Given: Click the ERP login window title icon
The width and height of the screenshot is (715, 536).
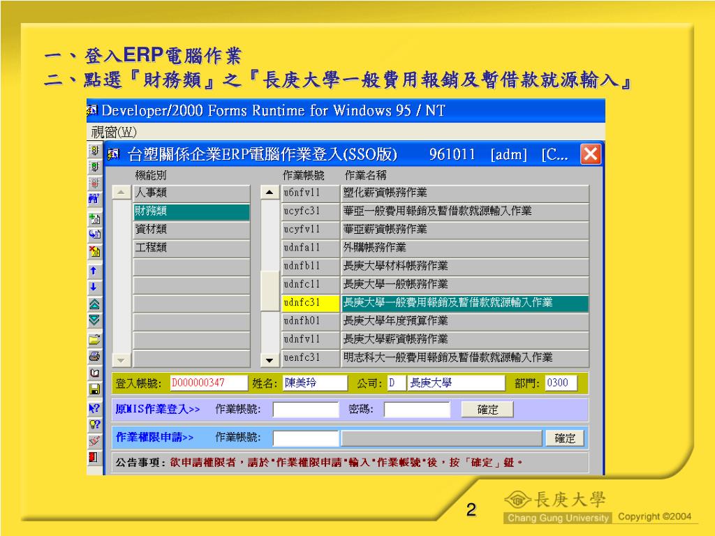Looking at the screenshot, I should tap(114, 154).
